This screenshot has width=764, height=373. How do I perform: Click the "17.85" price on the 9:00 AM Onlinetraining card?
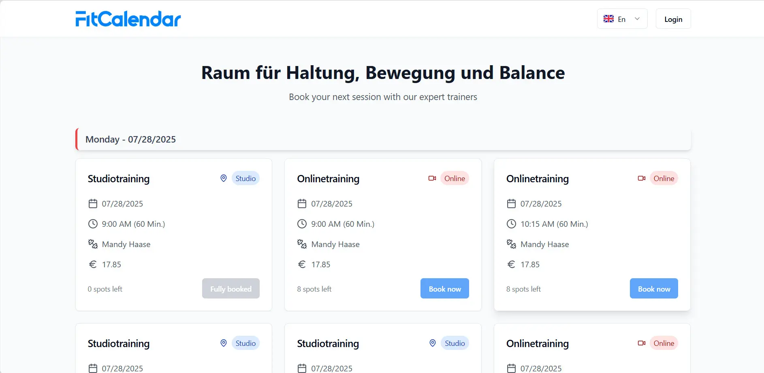point(321,264)
